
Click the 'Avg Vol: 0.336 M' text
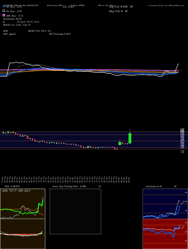pos(121,7)
